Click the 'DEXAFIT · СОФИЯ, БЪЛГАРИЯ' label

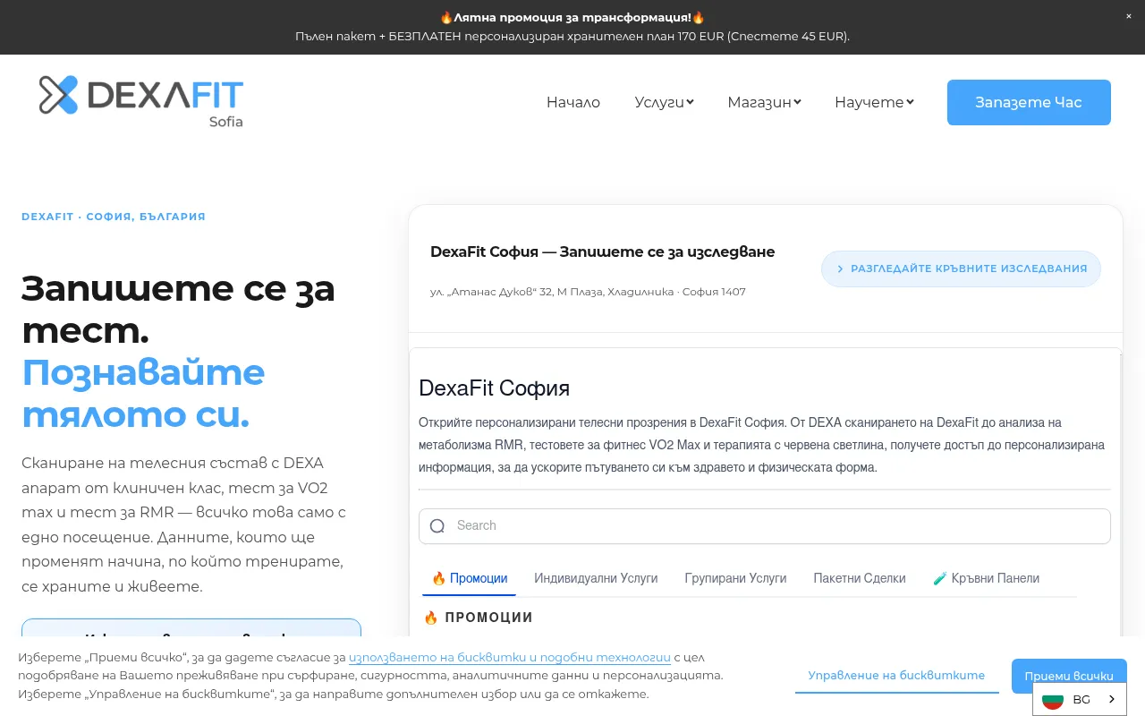[114, 217]
